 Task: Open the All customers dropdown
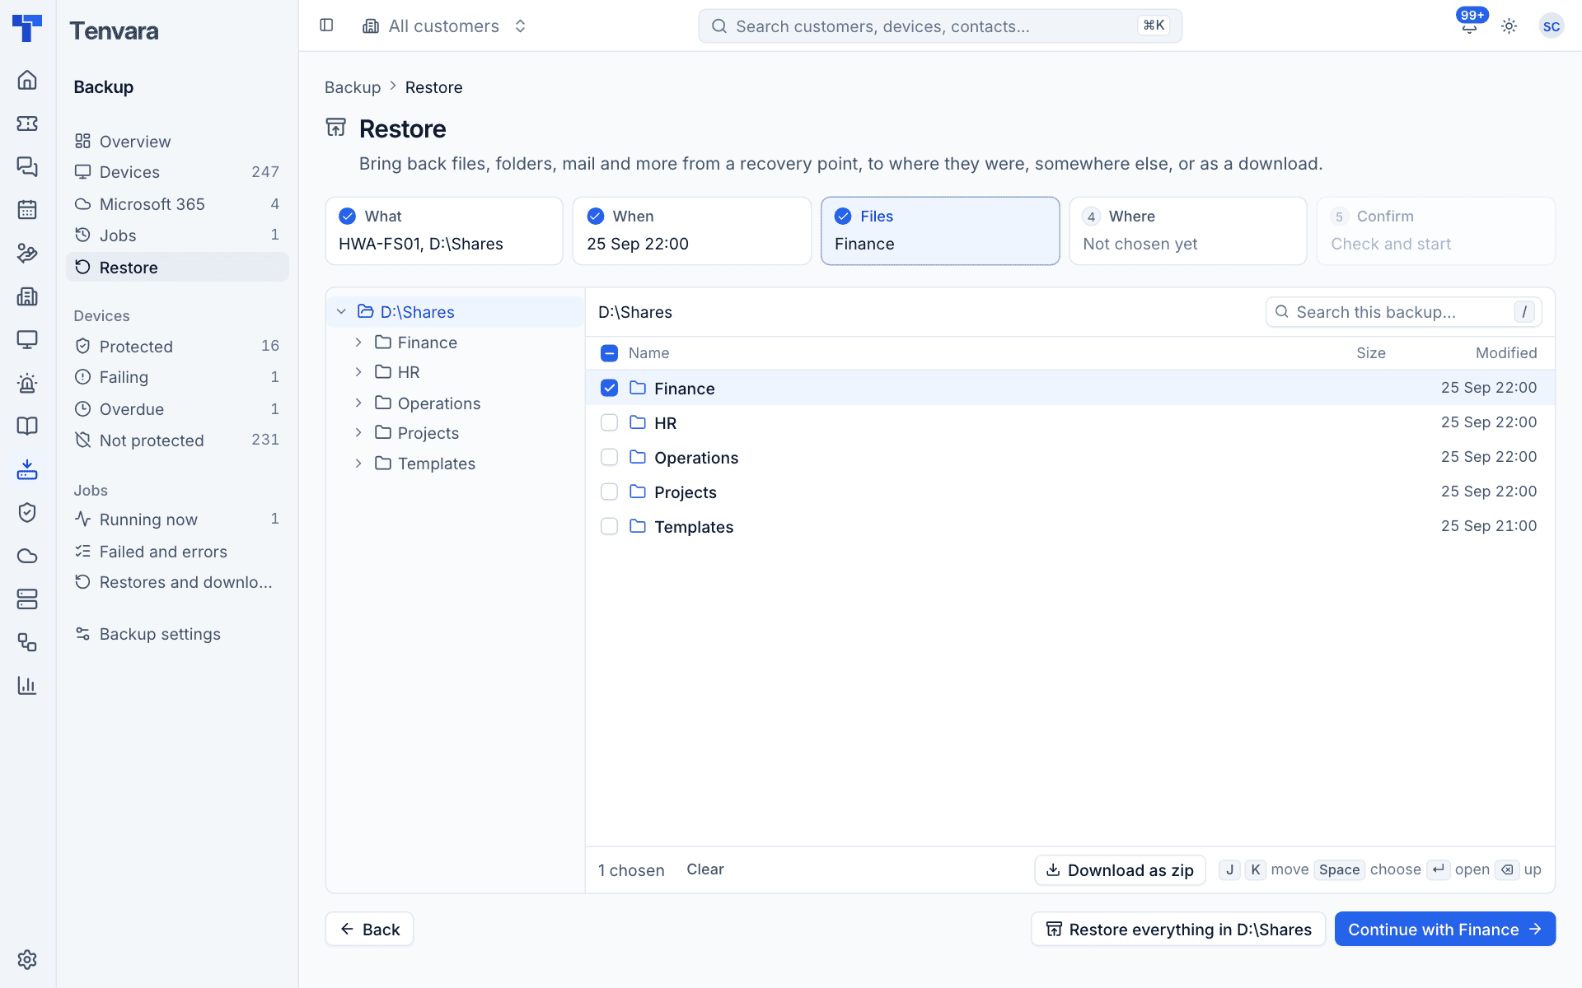coord(445,26)
